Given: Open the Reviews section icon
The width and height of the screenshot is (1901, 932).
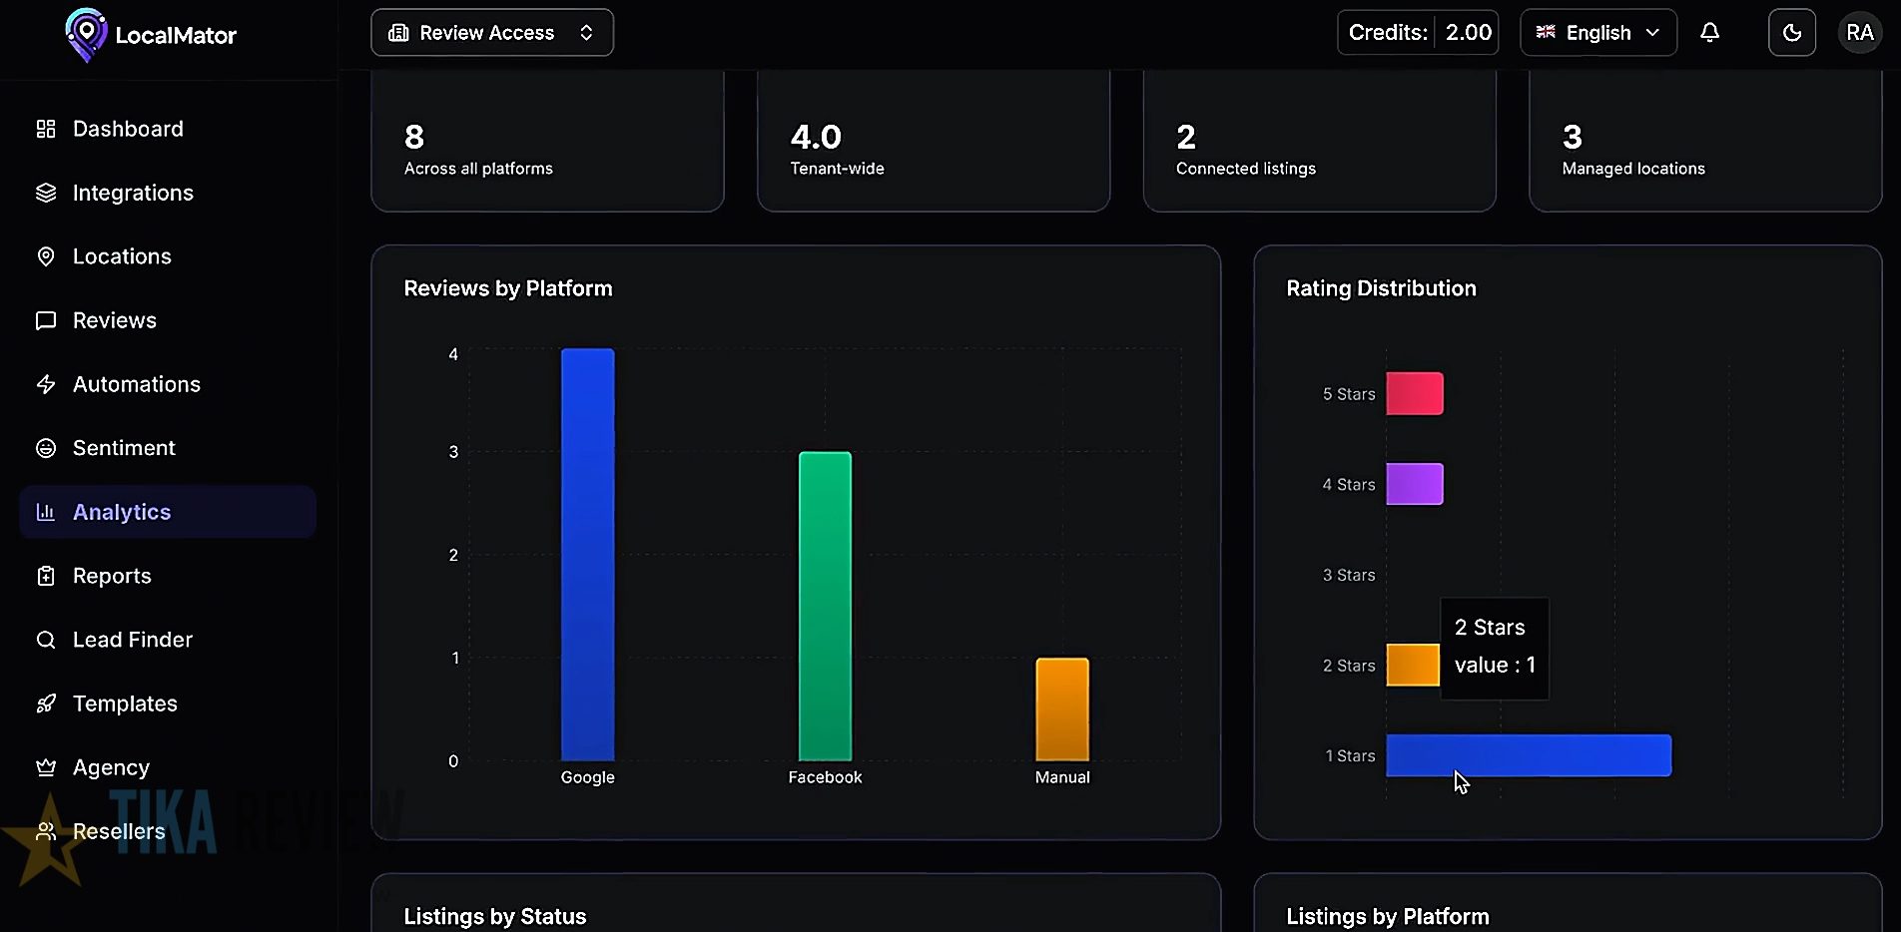Looking at the screenshot, I should [x=45, y=320].
